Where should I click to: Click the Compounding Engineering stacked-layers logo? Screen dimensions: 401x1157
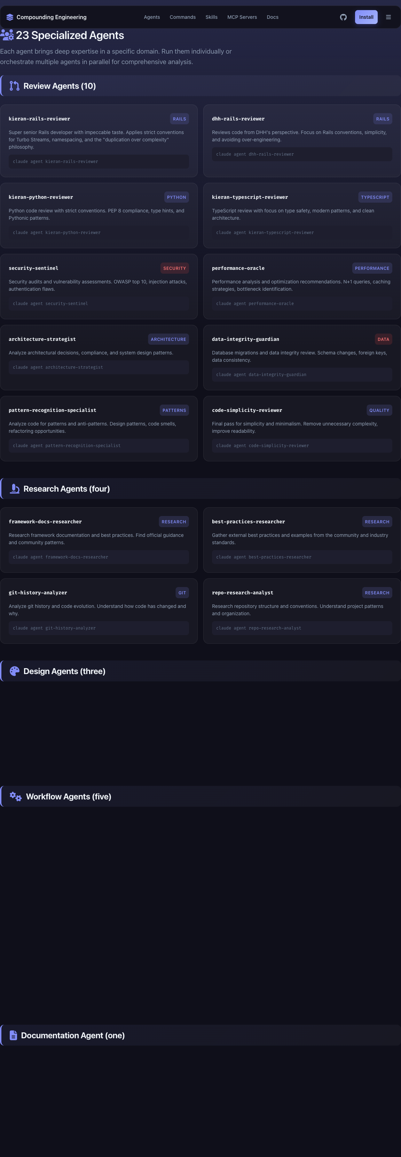click(x=10, y=17)
